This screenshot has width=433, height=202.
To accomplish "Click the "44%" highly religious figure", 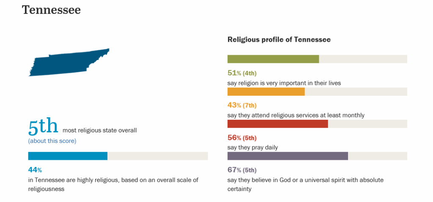I will point(35,170).
